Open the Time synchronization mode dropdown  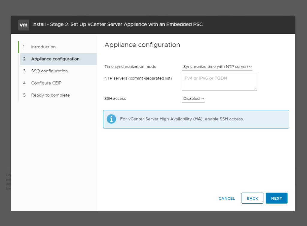pos(217,67)
